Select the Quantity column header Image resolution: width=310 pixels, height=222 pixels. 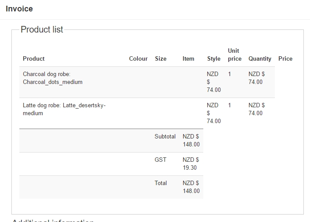click(x=260, y=58)
